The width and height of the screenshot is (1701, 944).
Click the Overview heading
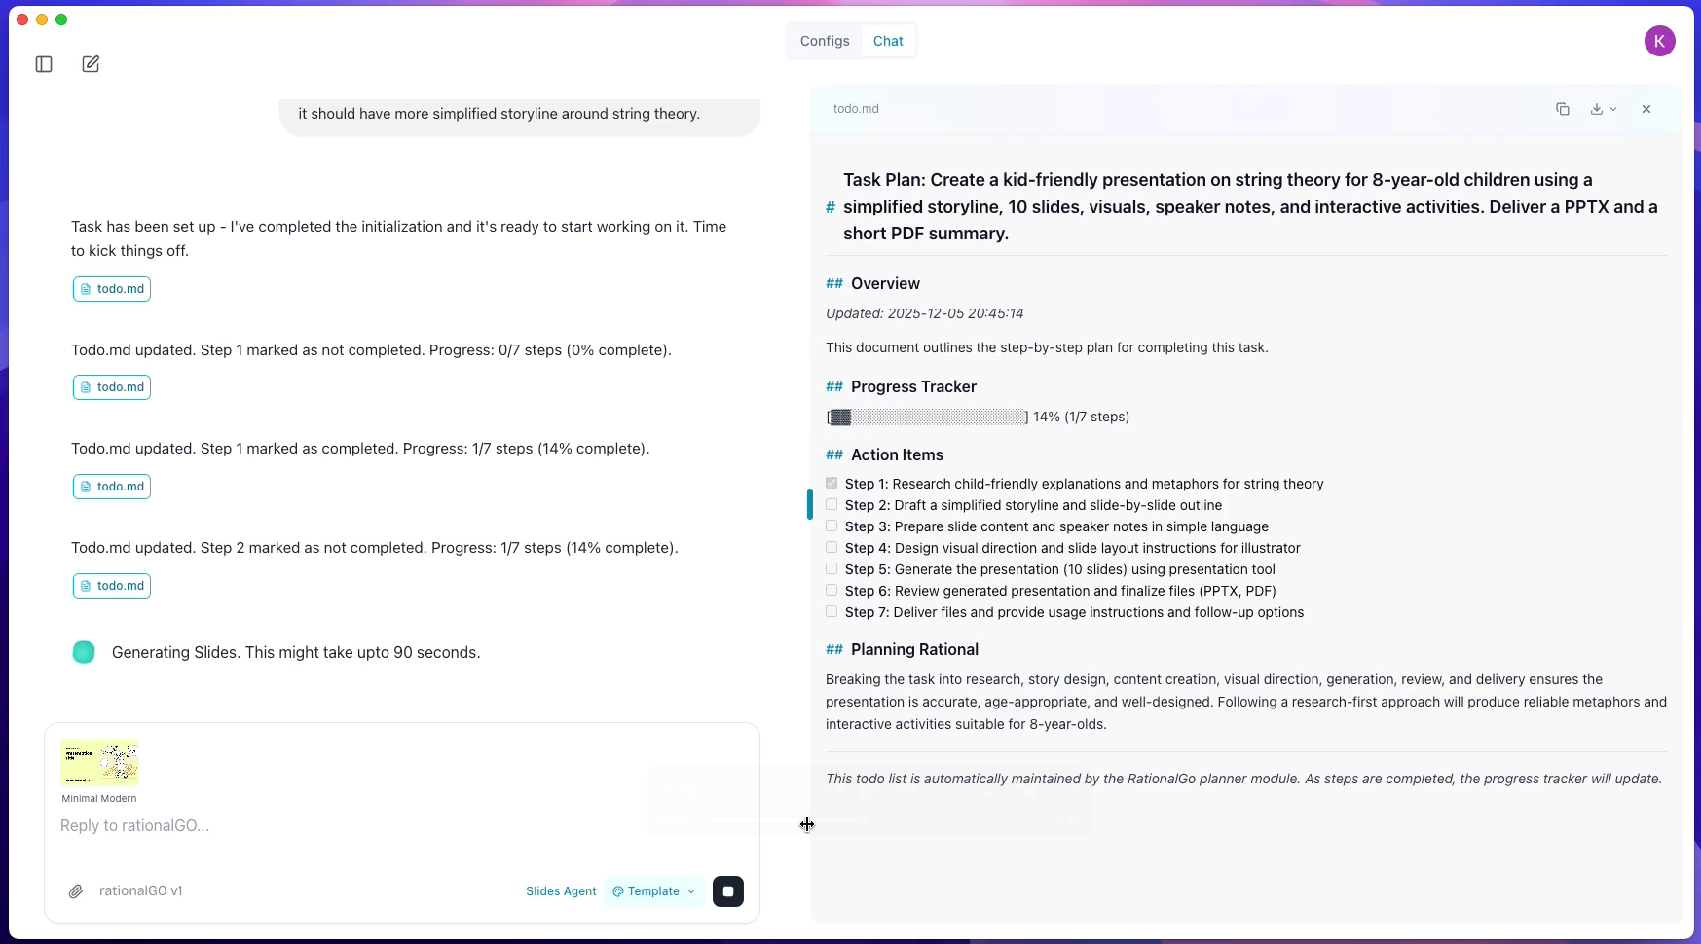[885, 283]
